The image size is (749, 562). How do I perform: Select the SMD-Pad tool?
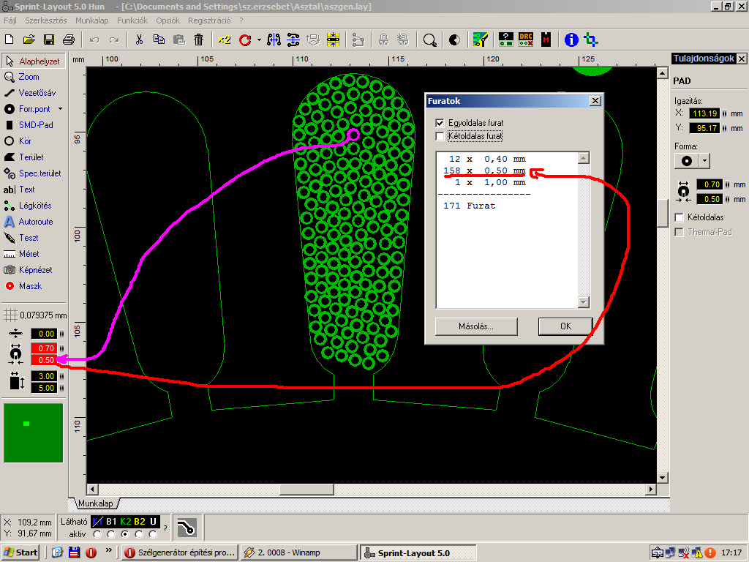(29, 125)
